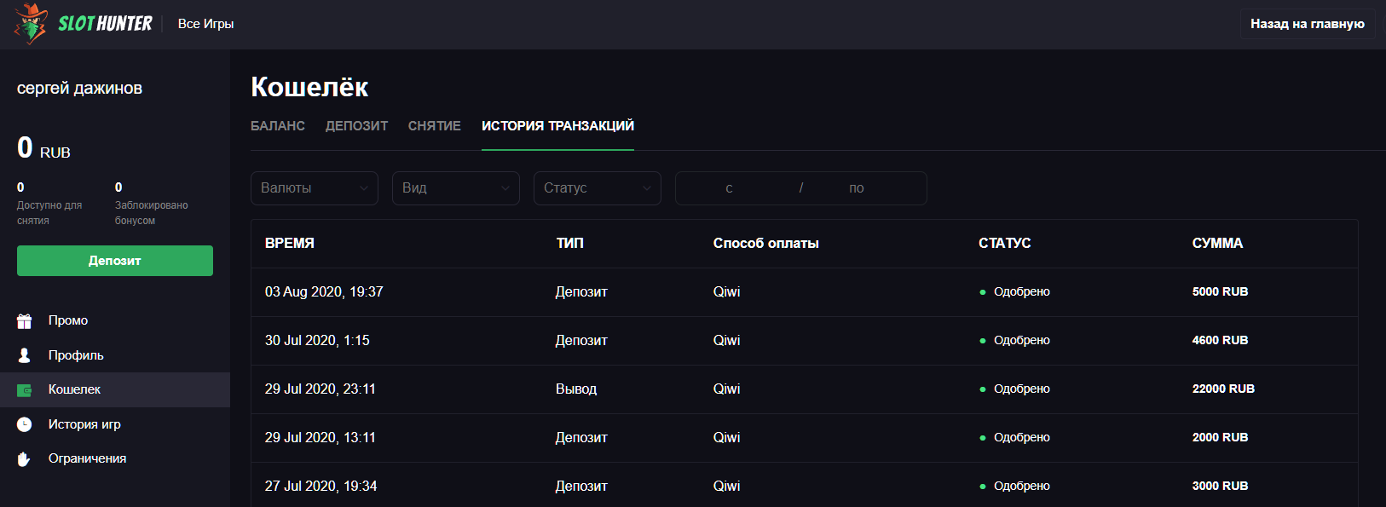Image resolution: width=1386 pixels, height=507 pixels.
Task: Click the person icon next to Профиль
Action: point(25,355)
